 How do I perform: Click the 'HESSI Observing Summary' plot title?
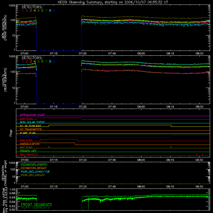(x=113, y=2)
